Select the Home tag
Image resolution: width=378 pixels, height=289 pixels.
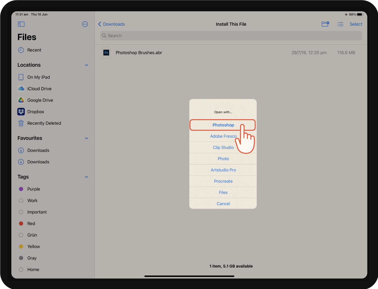click(29, 270)
